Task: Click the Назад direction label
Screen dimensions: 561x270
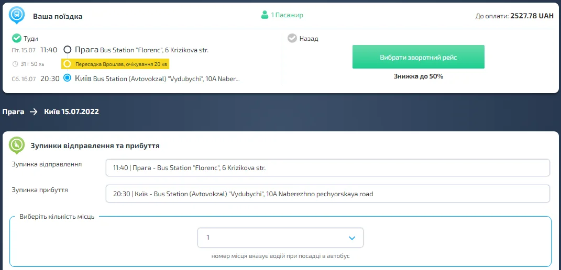Action: (309, 39)
